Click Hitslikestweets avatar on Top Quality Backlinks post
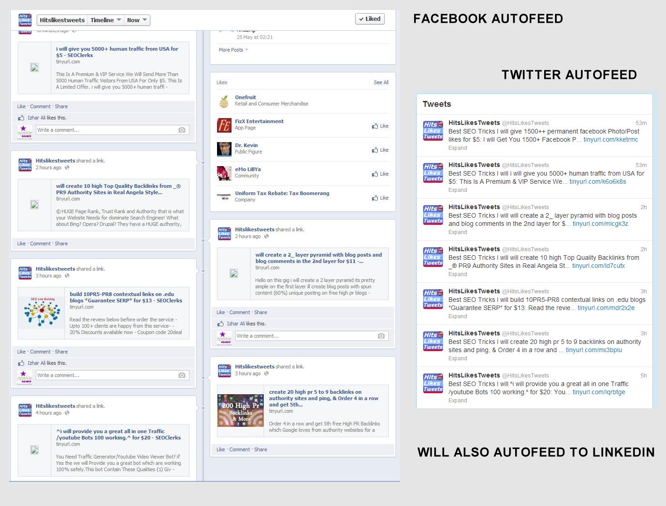 25,165
